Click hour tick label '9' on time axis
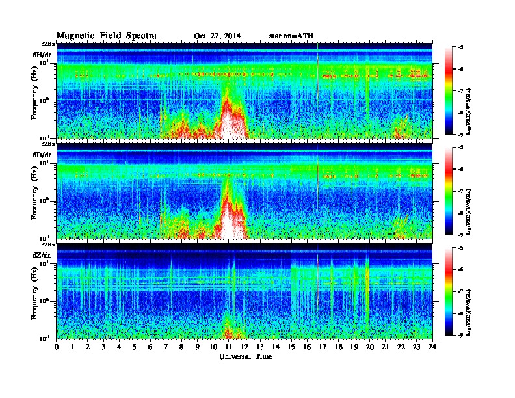 (x=198, y=347)
